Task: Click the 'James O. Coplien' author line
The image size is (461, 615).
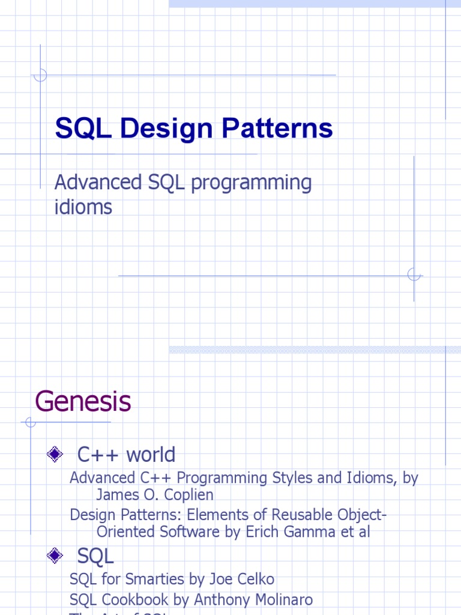Action: pos(155,495)
